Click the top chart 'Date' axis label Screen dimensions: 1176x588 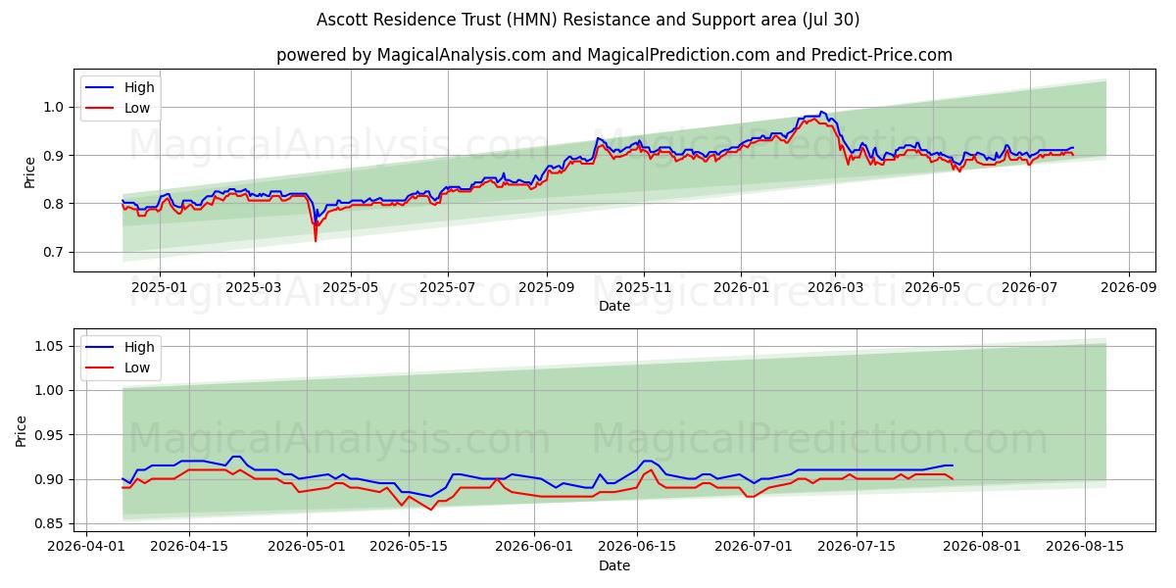614,307
